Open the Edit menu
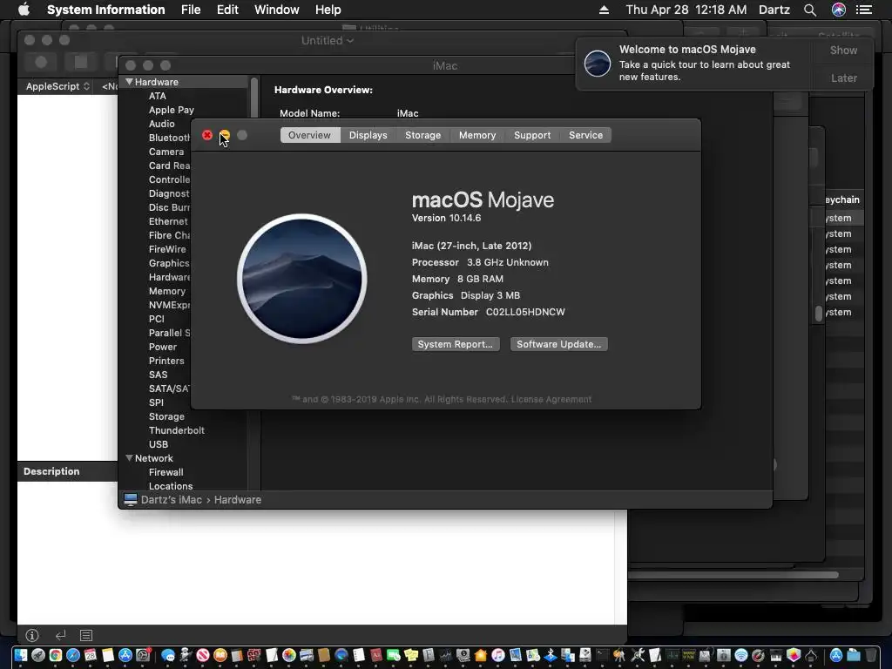892x669 pixels. (x=227, y=10)
